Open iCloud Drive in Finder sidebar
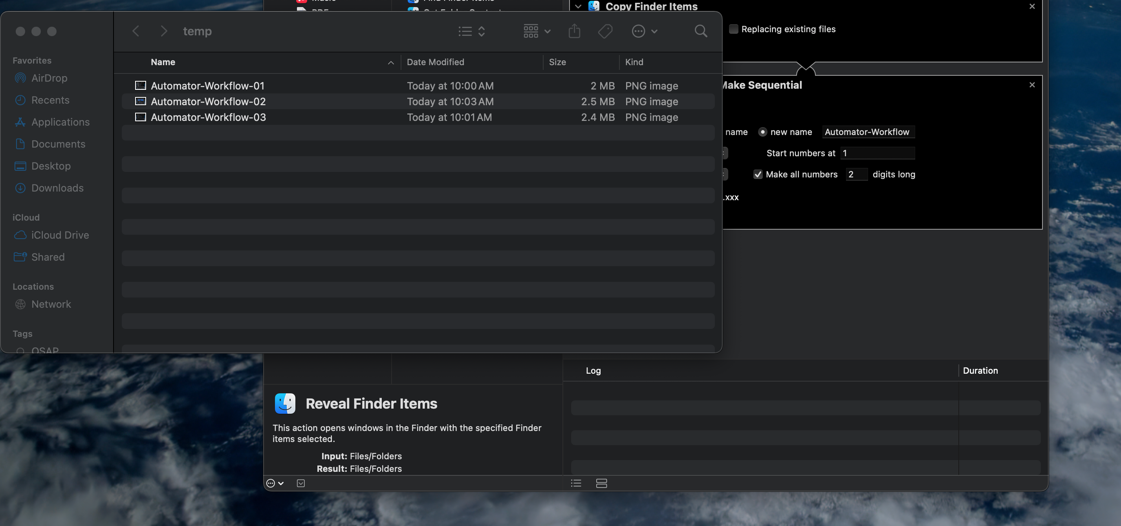This screenshot has height=526, width=1121. [x=51, y=235]
